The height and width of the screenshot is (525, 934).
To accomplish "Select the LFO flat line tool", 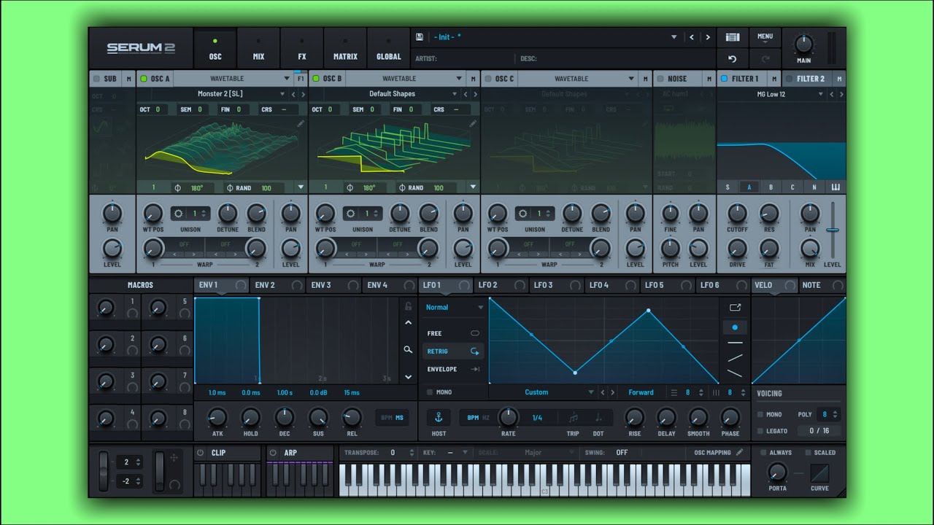I will coord(735,343).
